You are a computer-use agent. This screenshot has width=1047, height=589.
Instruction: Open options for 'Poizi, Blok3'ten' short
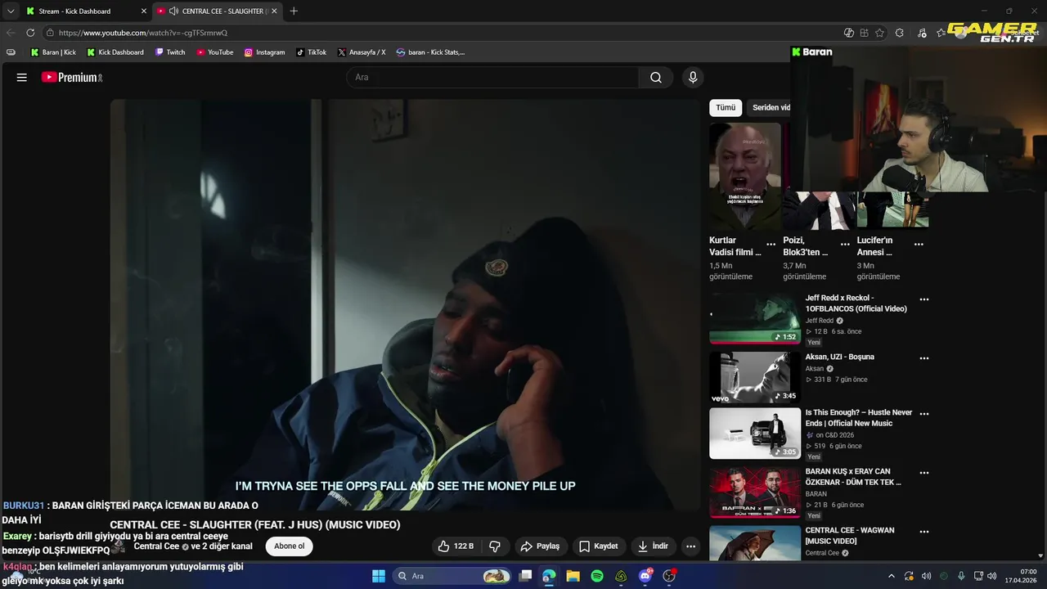tap(845, 244)
